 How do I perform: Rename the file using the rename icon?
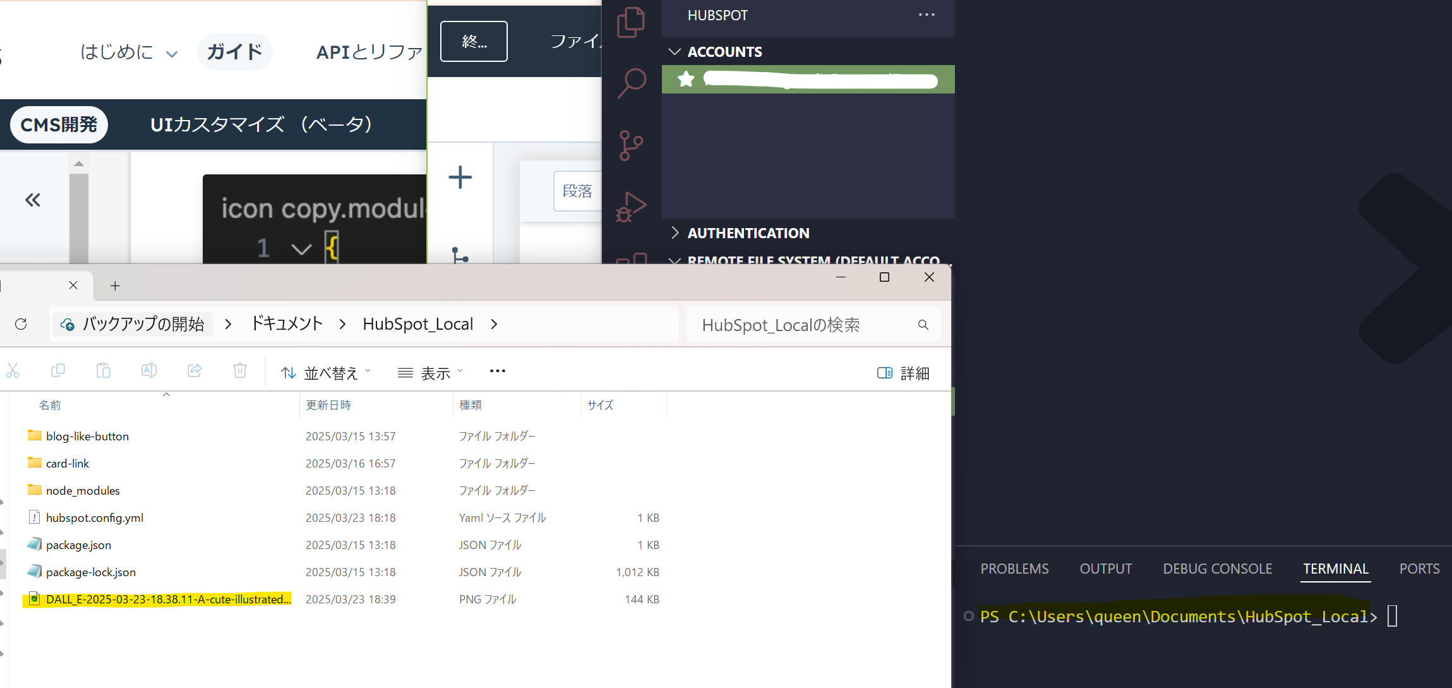149,371
